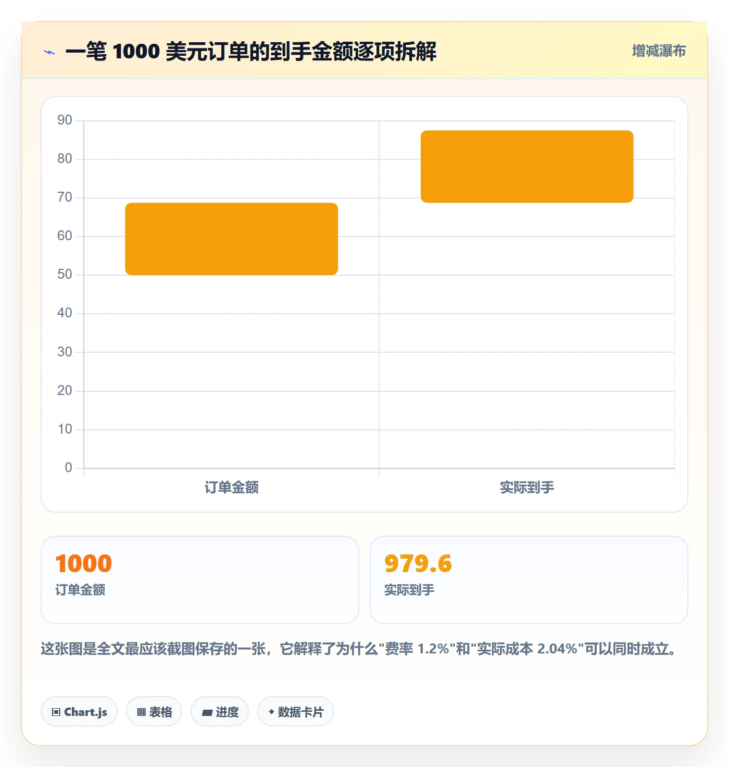Open the 979.6 实际到手 data card
729x767 pixels.
(529, 580)
